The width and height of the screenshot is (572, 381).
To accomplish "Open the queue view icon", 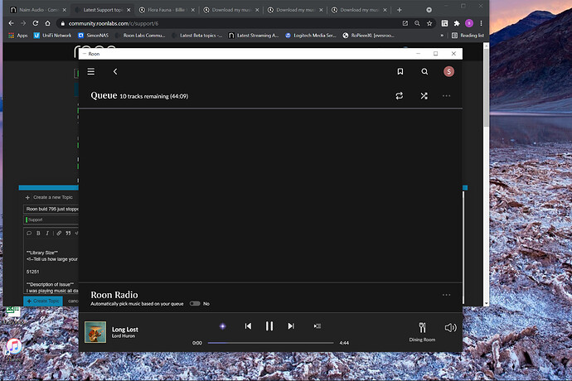I will 318,326.
